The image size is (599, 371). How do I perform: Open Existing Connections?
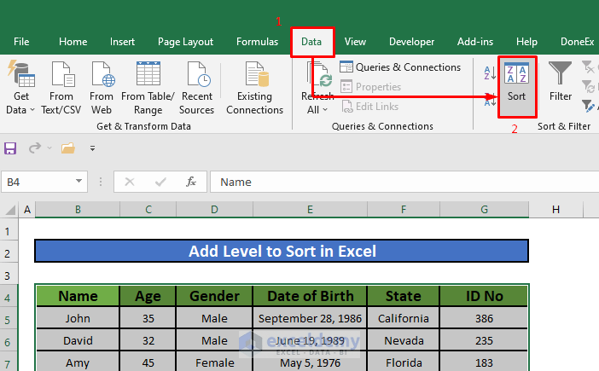255,88
